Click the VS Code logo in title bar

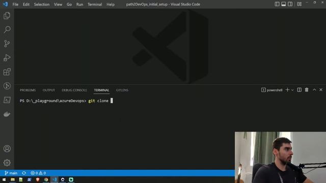point(5,4)
